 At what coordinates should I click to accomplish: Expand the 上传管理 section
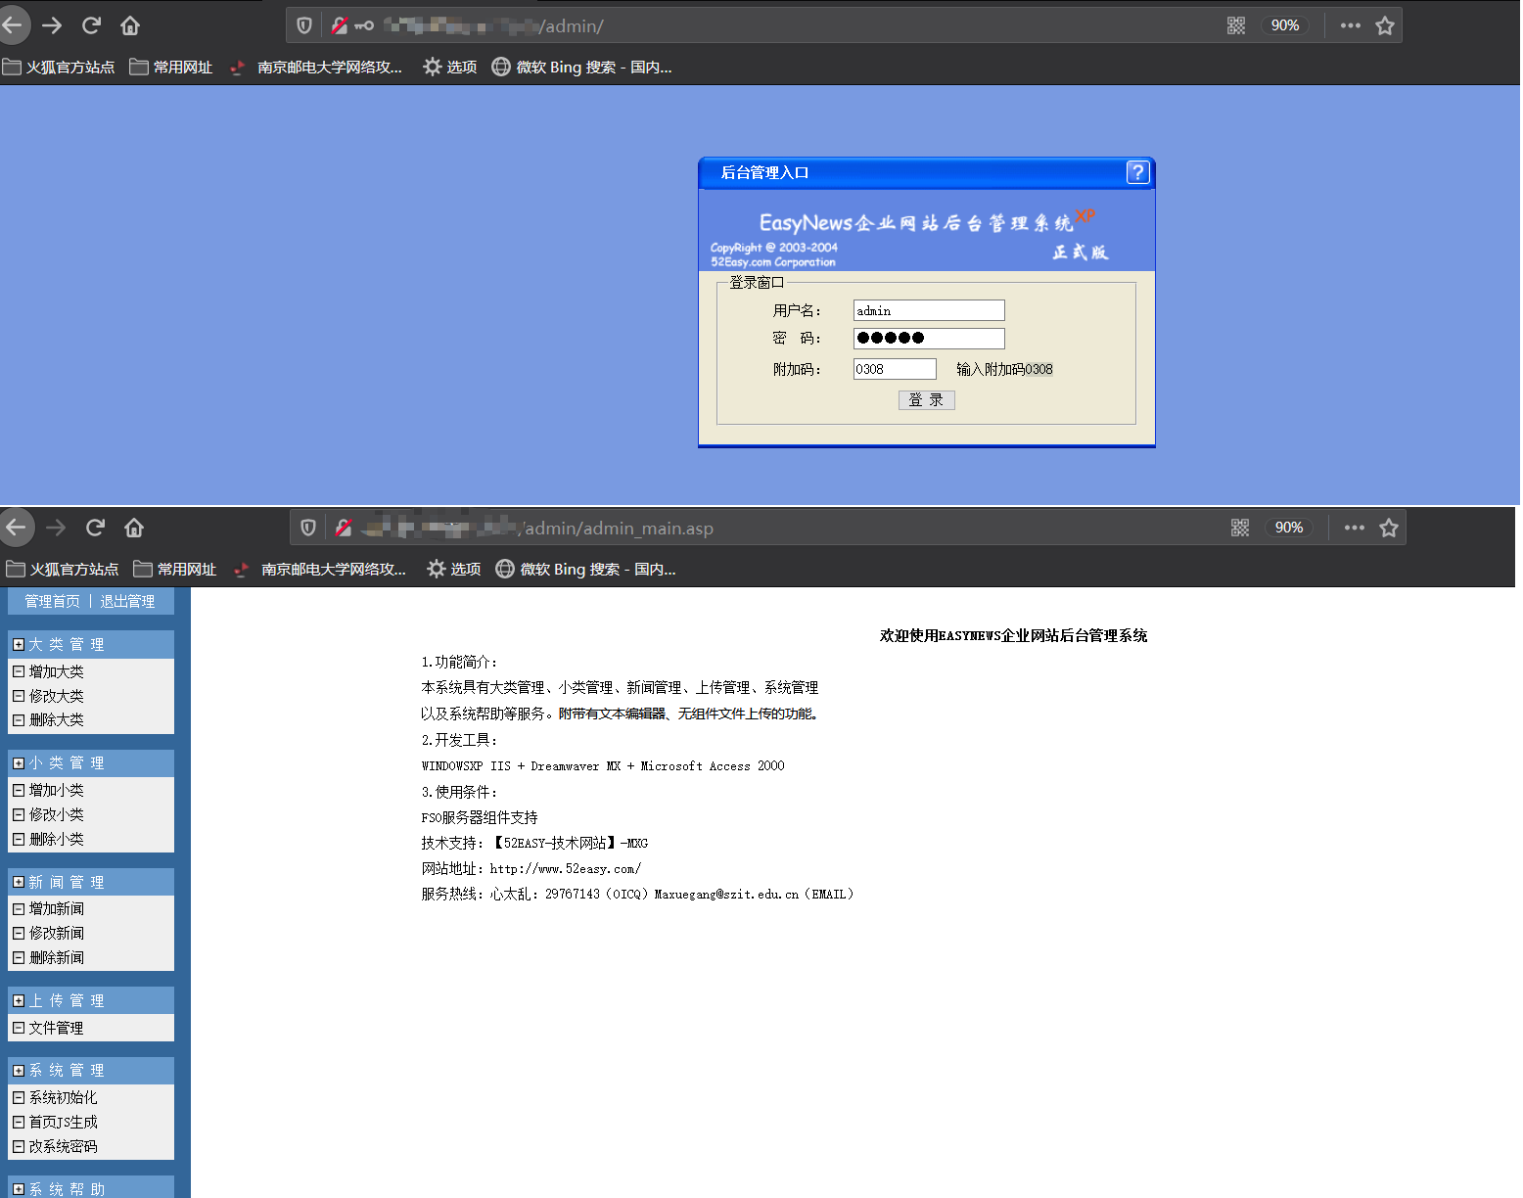pos(19,1000)
